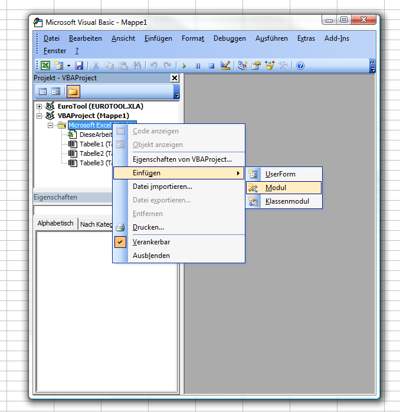Viewport: 400px width, 412px height.
Task: Click the Save floppy disk icon
Action: tap(79, 66)
